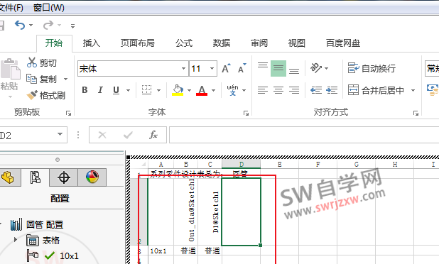Click increase font size icon
The height and width of the screenshot is (264, 439).
[x=226, y=68]
